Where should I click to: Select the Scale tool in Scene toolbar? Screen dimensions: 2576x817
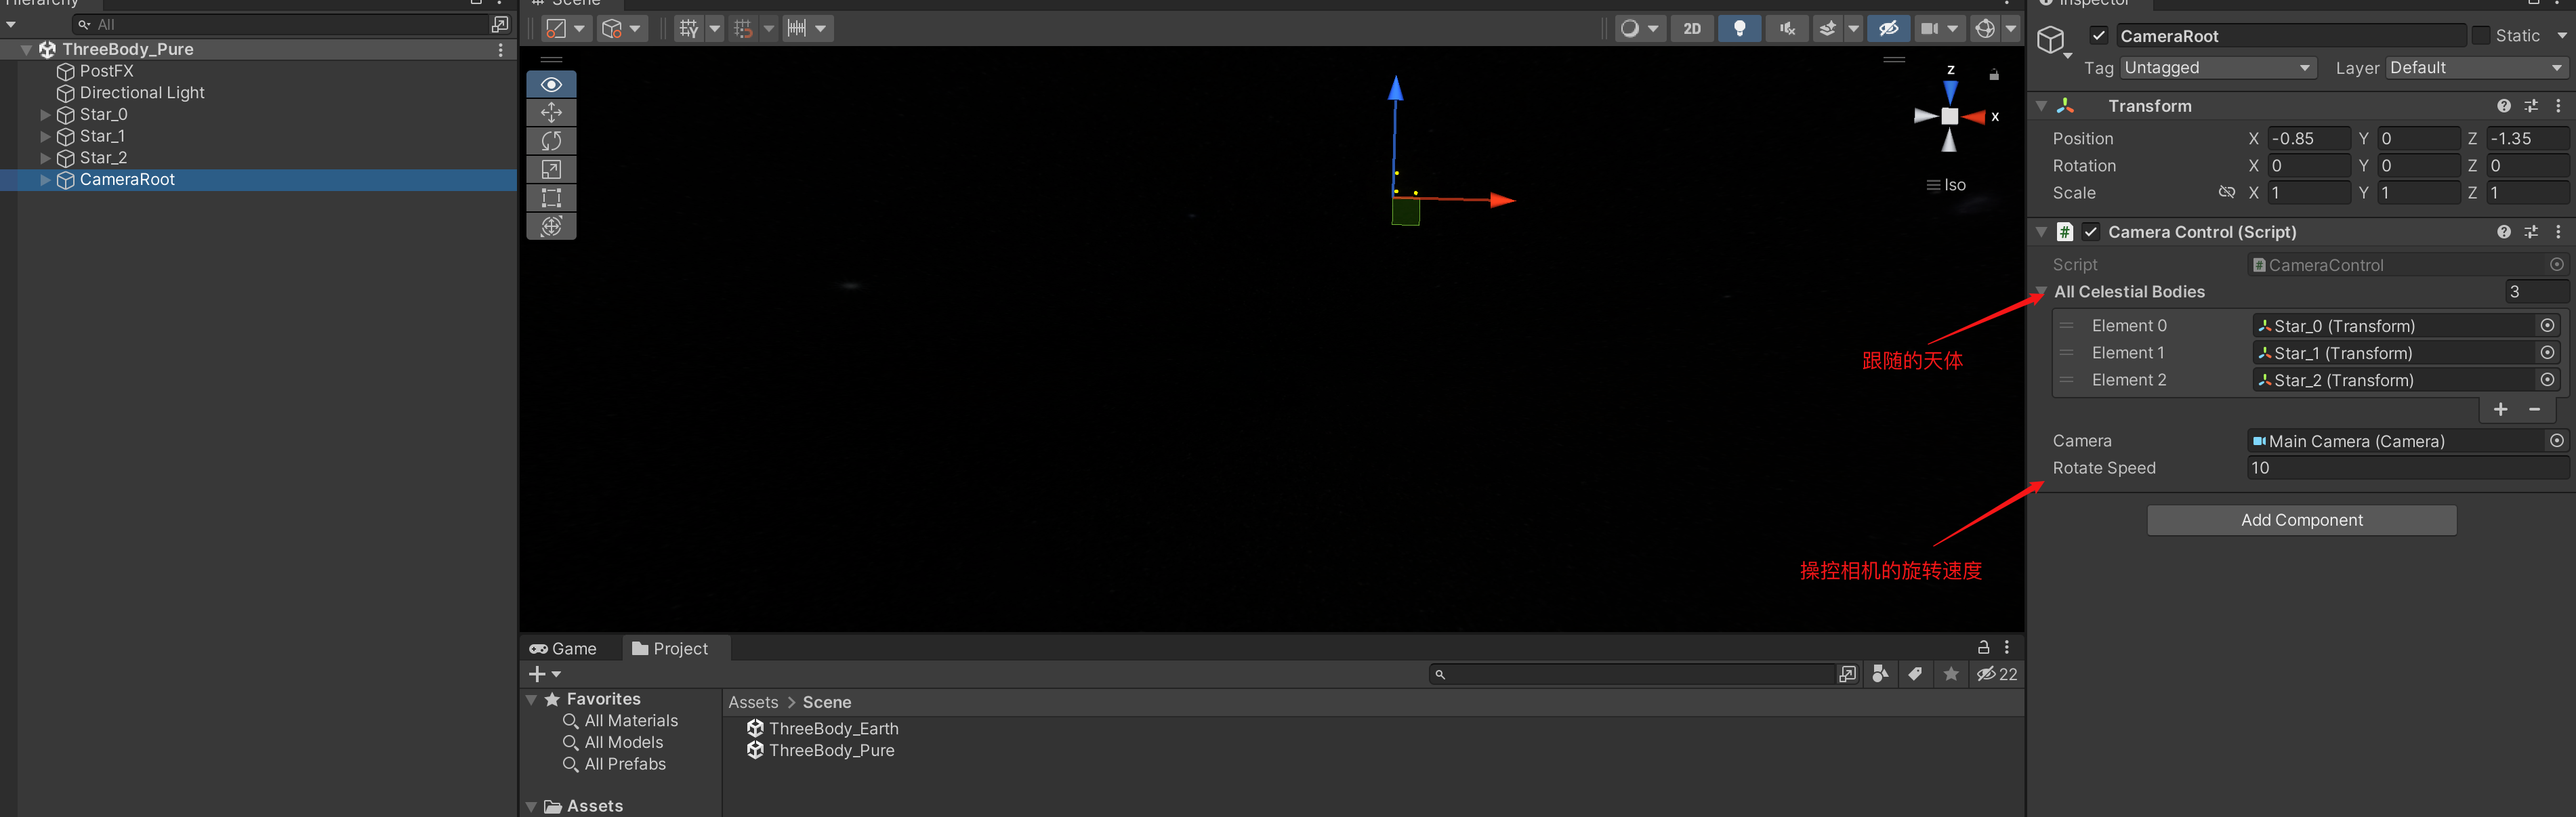pyautogui.click(x=551, y=169)
